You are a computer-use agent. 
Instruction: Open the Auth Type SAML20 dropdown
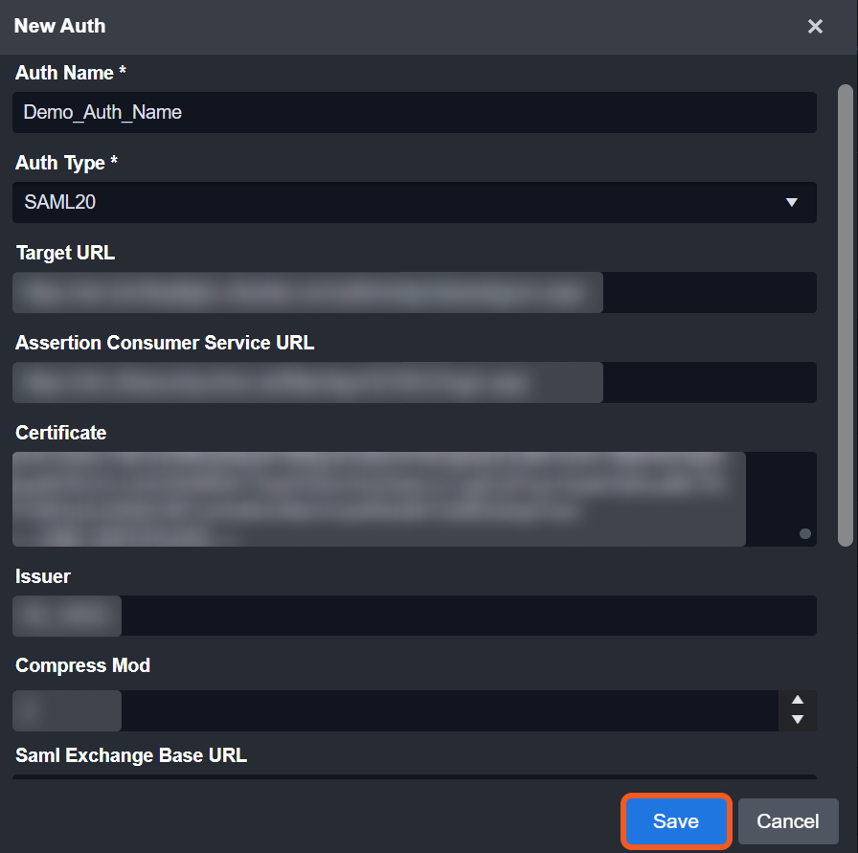414,202
